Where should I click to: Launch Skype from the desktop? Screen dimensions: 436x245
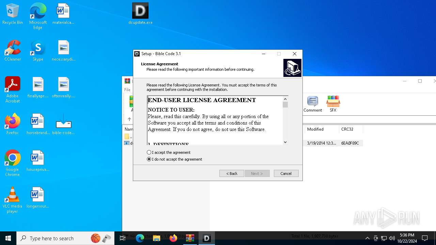38,51
